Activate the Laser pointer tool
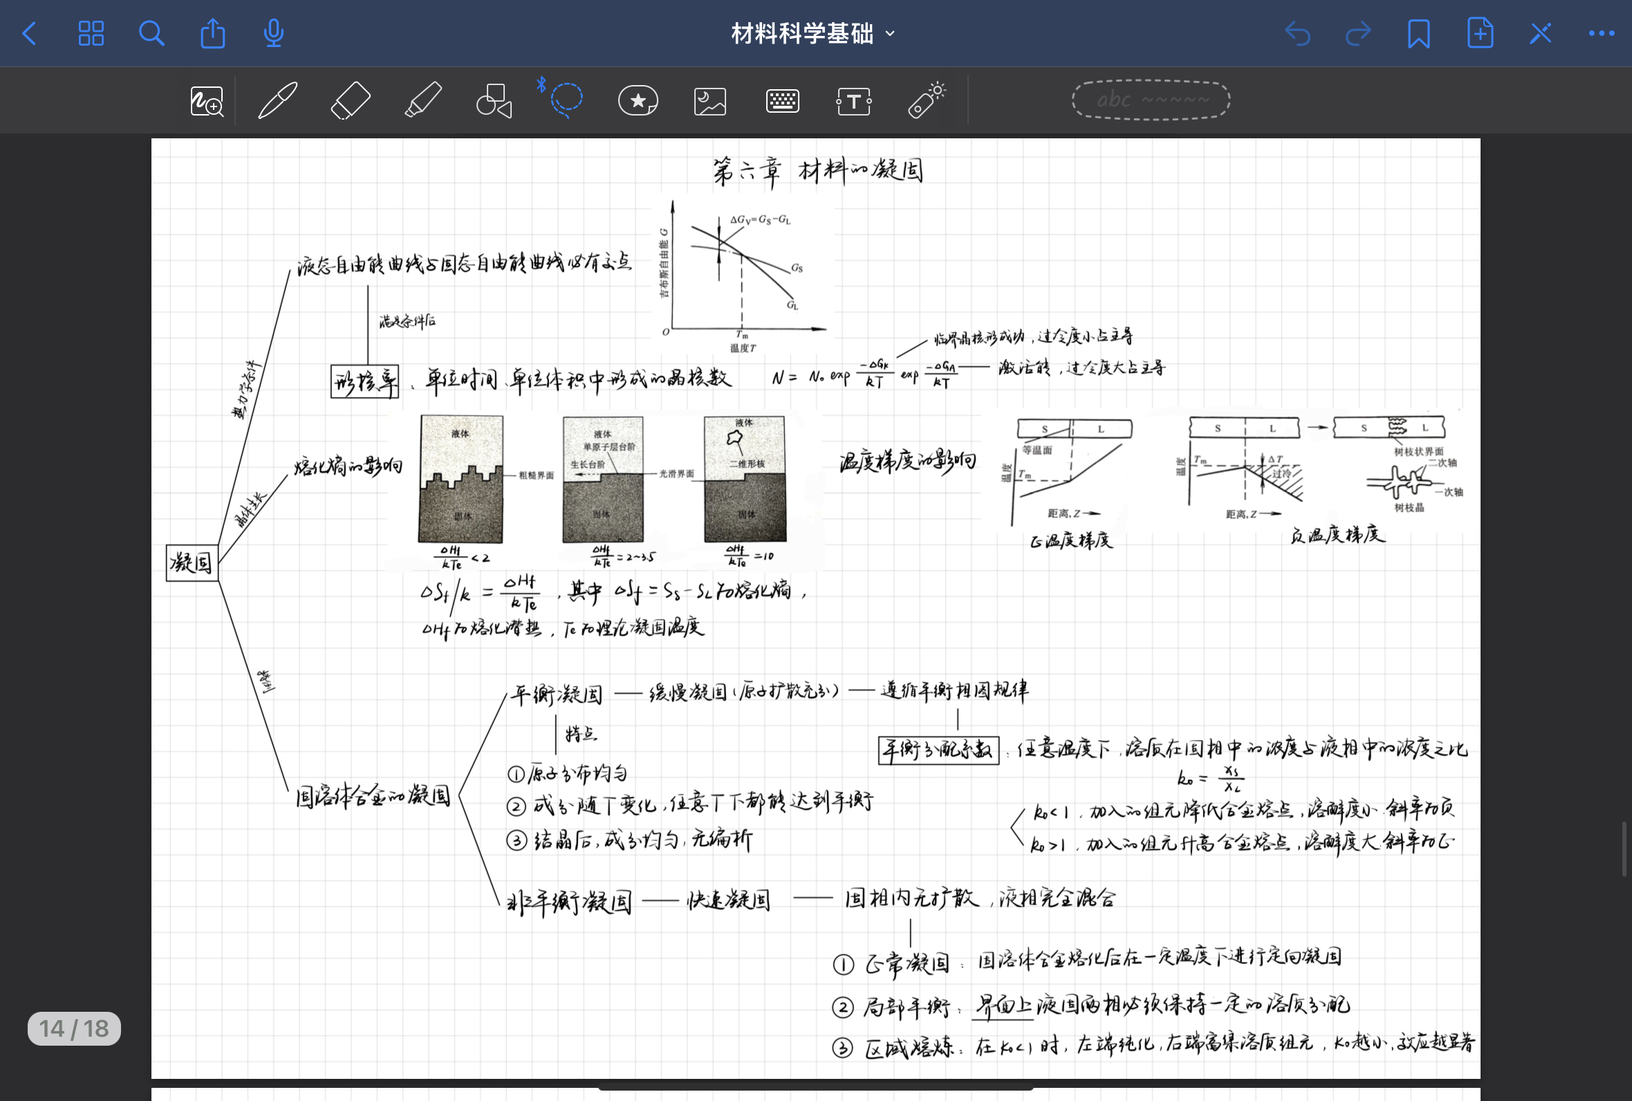The height and width of the screenshot is (1101, 1632). coord(927,100)
